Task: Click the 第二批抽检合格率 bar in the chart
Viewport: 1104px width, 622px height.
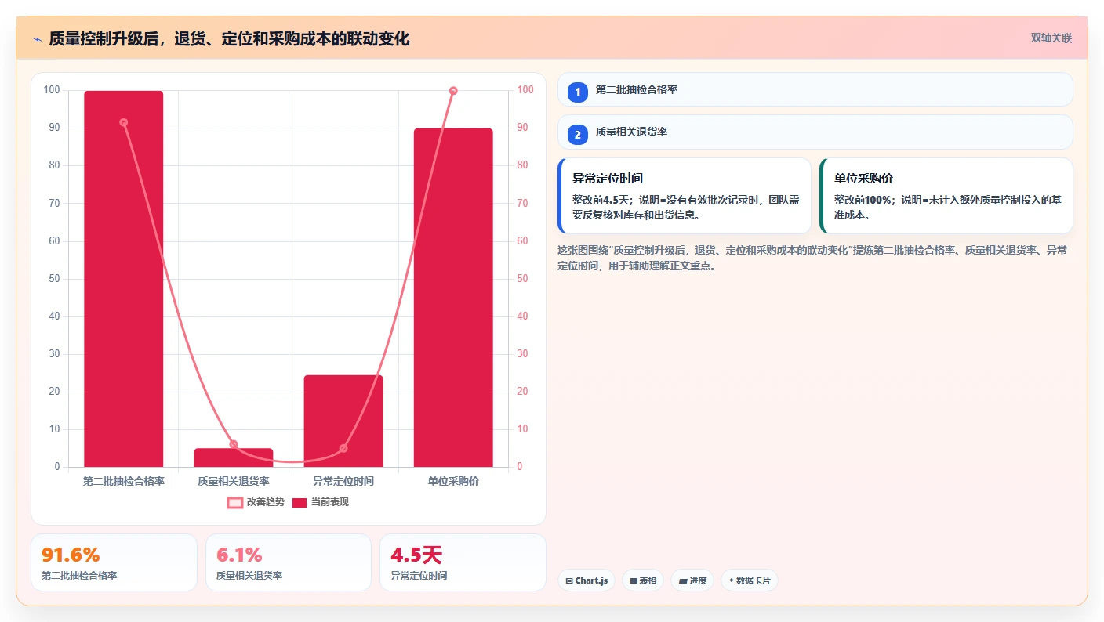Action: pyautogui.click(x=124, y=279)
